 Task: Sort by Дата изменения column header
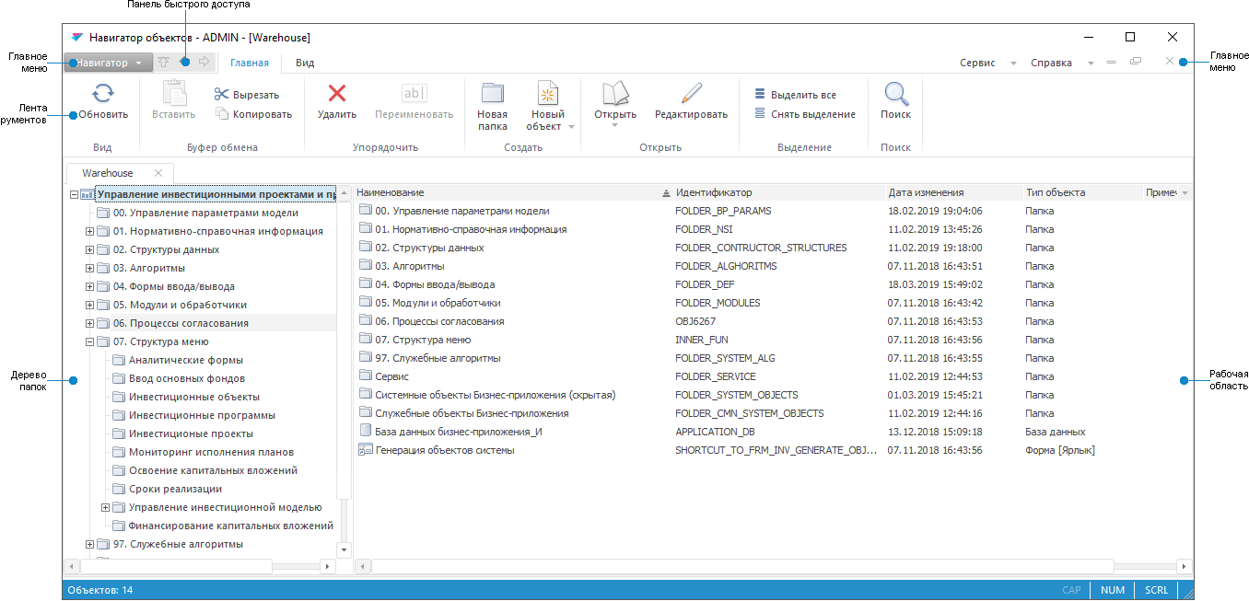[926, 192]
